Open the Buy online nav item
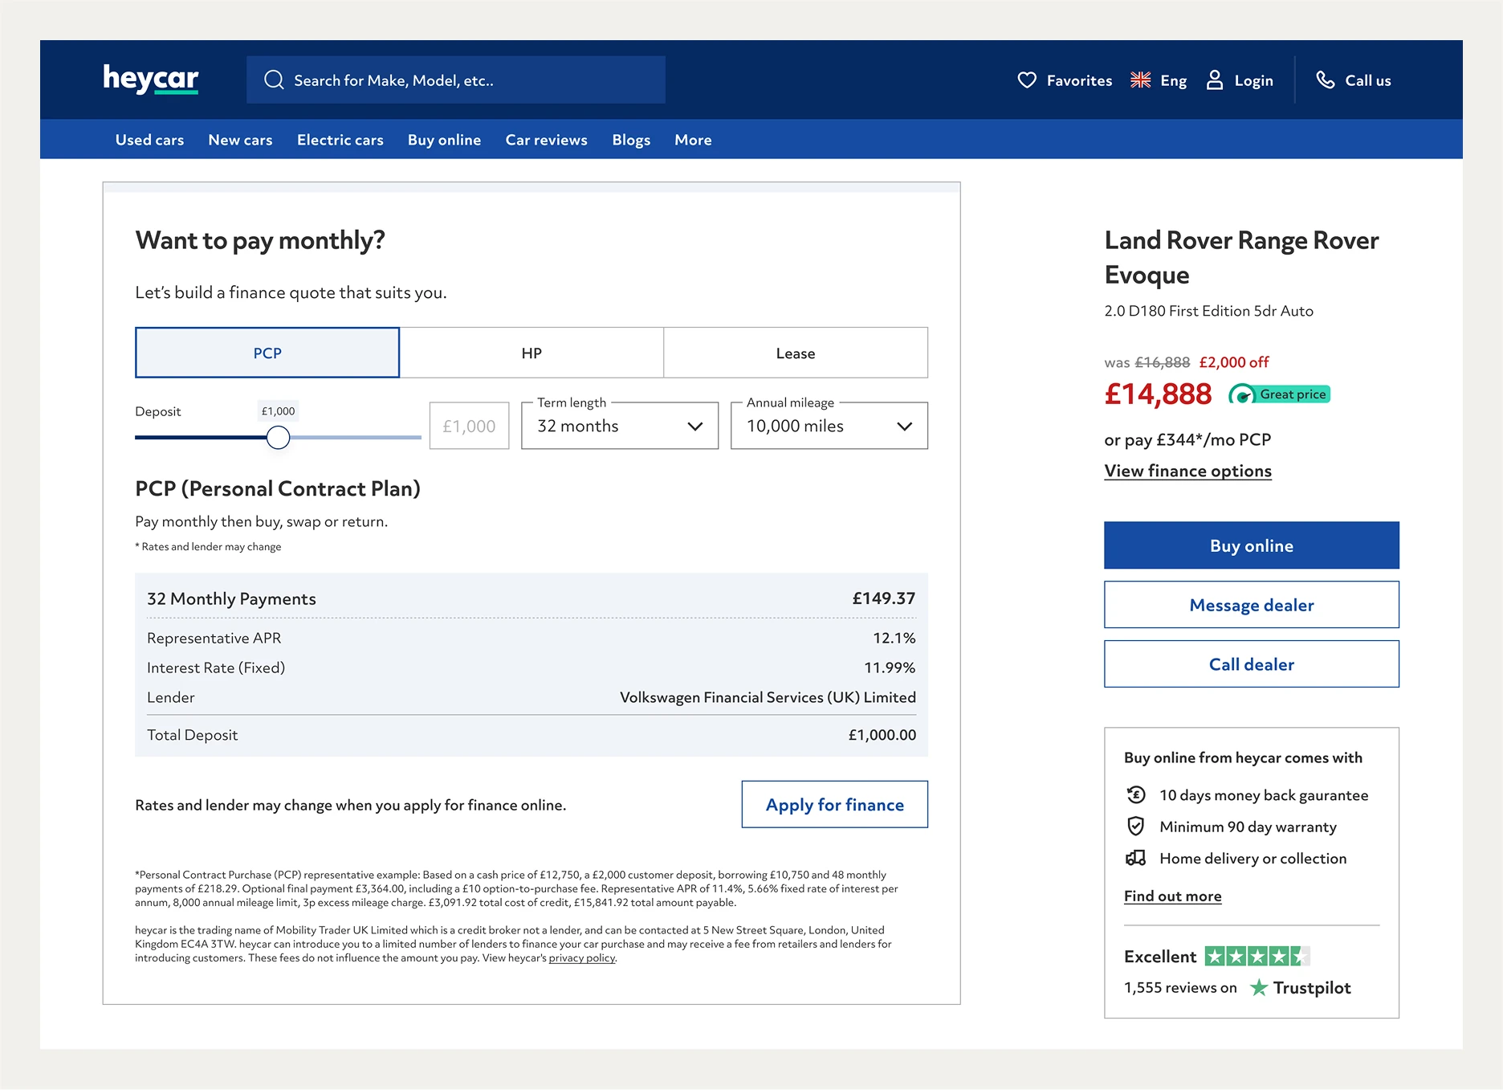The height and width of the screenshot is (1090, 1503). (444, 140)
